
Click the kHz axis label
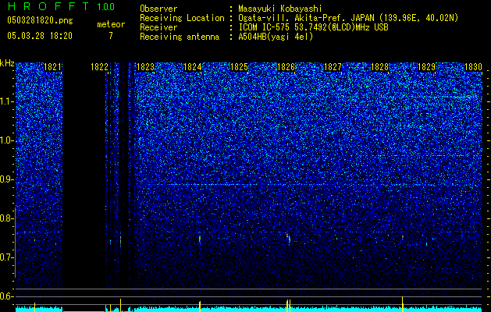click(x=7, y=63)
